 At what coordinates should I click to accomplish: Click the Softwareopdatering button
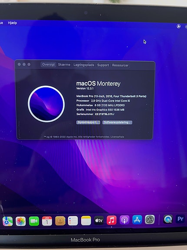[117, 122]
